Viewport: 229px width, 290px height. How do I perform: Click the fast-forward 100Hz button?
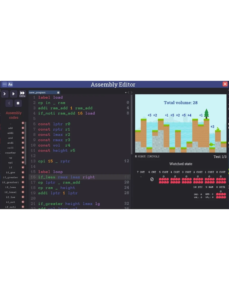coord(22,94)
